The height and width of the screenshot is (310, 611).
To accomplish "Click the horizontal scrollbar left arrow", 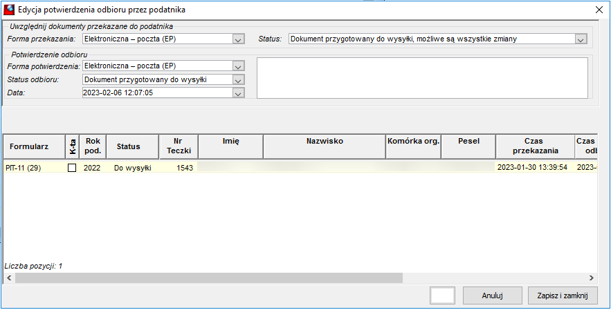I will 9,278.
